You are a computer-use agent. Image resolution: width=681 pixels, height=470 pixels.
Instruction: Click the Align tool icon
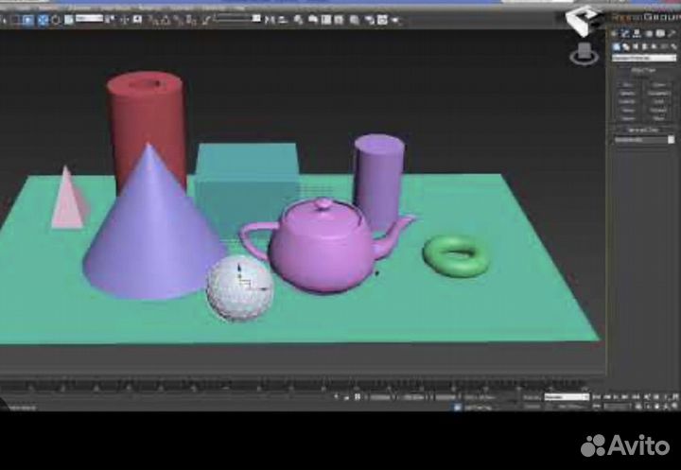point(283,20)
